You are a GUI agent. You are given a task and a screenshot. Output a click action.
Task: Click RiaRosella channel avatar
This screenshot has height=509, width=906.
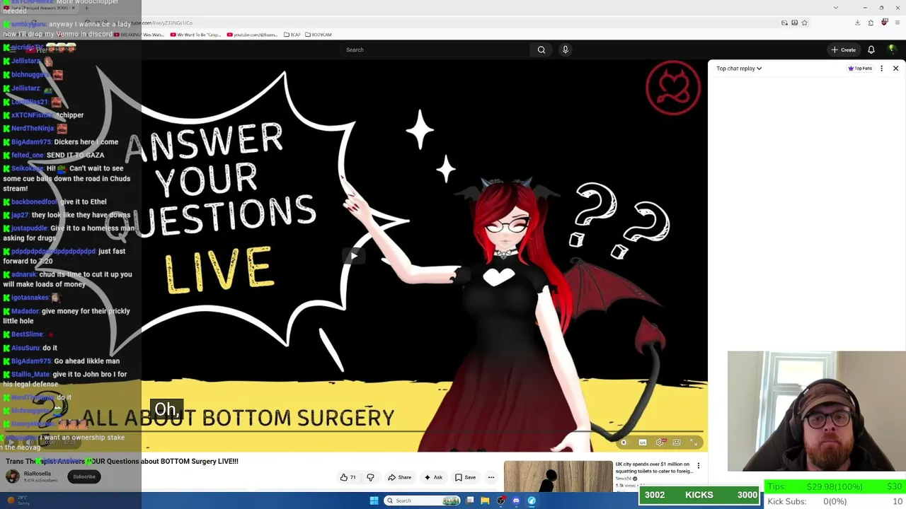[13, 476]
